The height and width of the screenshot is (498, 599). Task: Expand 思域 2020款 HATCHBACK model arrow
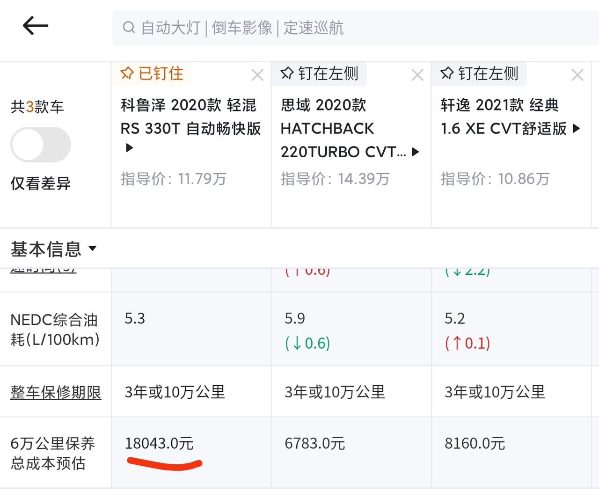click(x=415, y=152)
